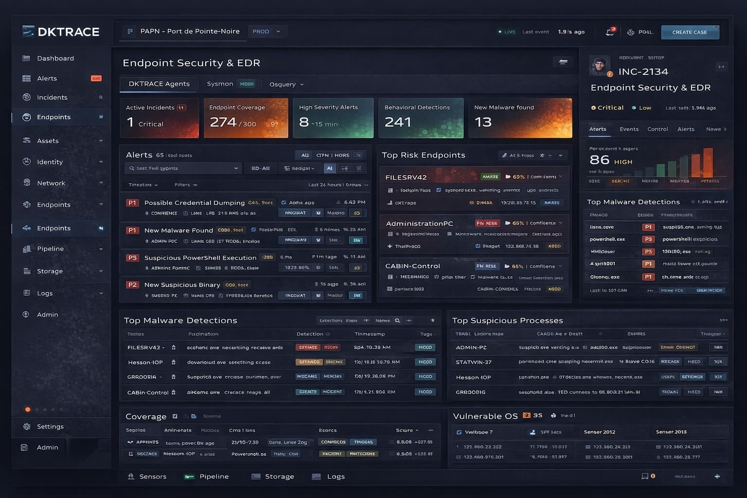747x498 pixels.
Task: Click the notifications icon with red badge
Action: point(610,32)
